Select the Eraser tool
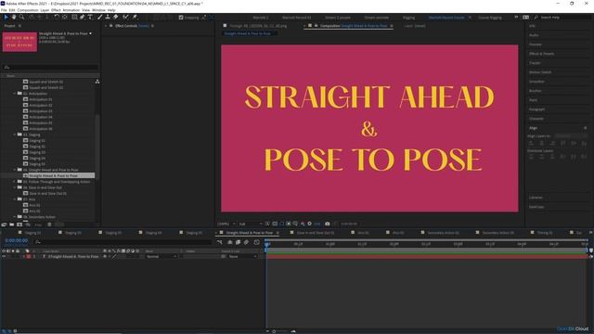This screenshot has height=334, width=594. (x=115, y=17)
